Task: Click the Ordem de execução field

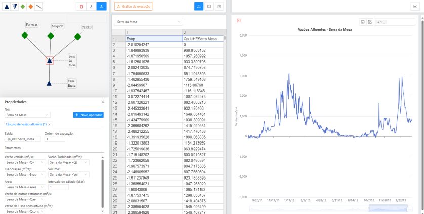Action: (x=55, y=139)
